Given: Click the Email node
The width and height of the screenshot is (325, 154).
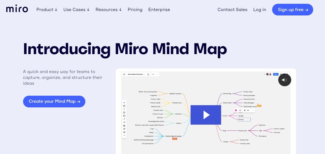Looking at the screenshot, I should tap(225, 116).
